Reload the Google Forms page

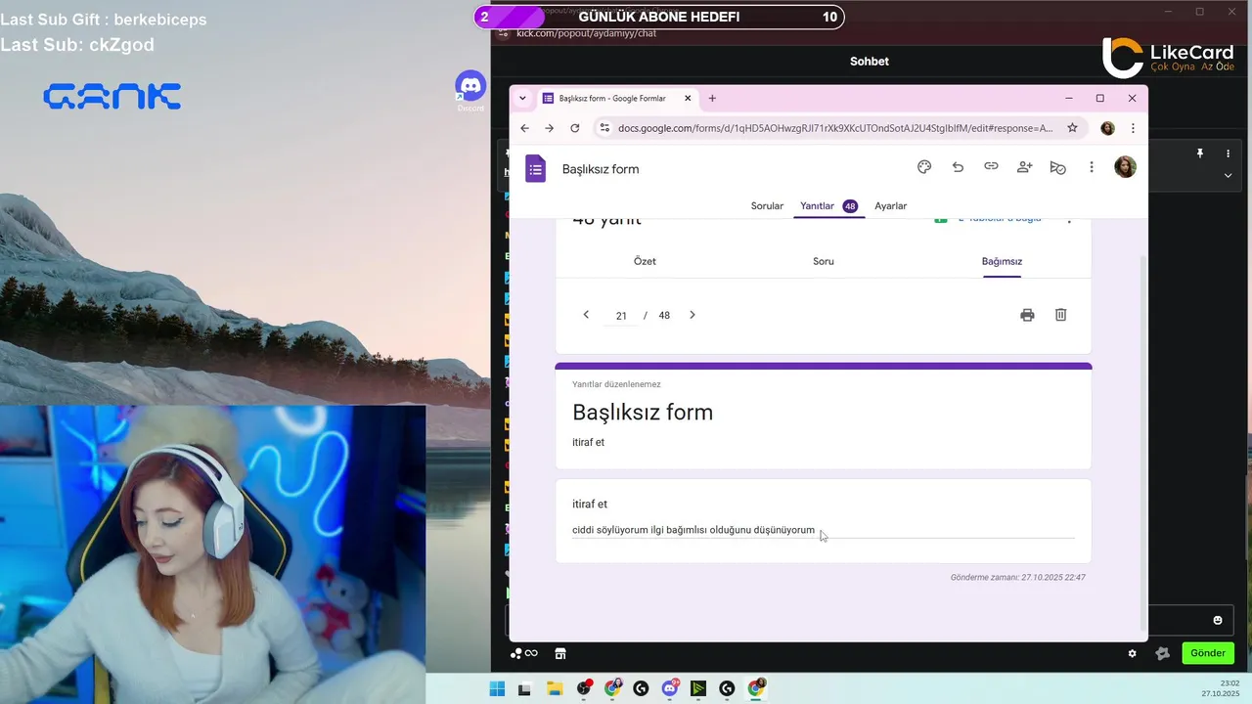(x=574, y=128)
